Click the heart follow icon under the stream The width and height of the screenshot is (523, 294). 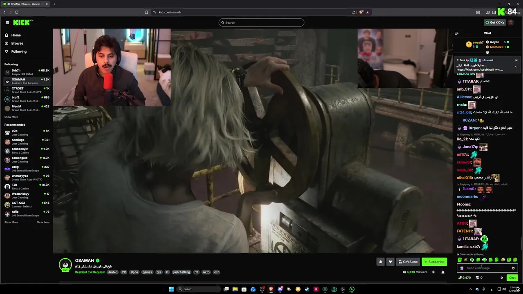tap(390, 262)
